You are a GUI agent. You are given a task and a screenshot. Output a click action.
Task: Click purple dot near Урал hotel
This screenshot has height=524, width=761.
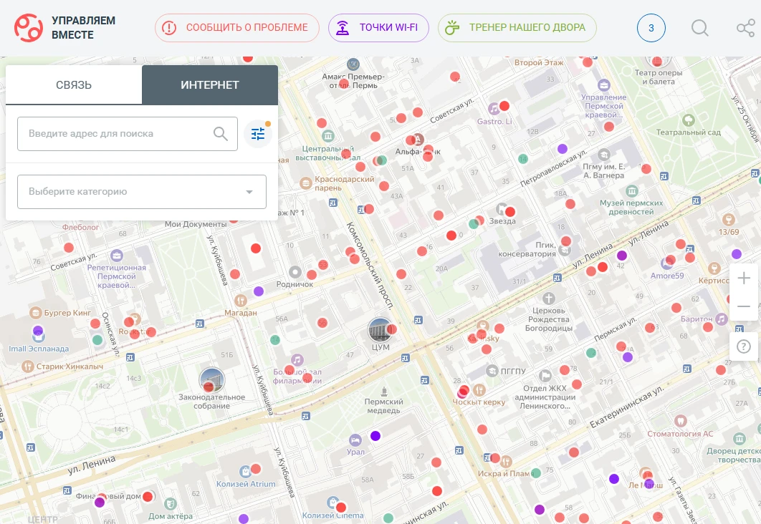tap(375, 436)
